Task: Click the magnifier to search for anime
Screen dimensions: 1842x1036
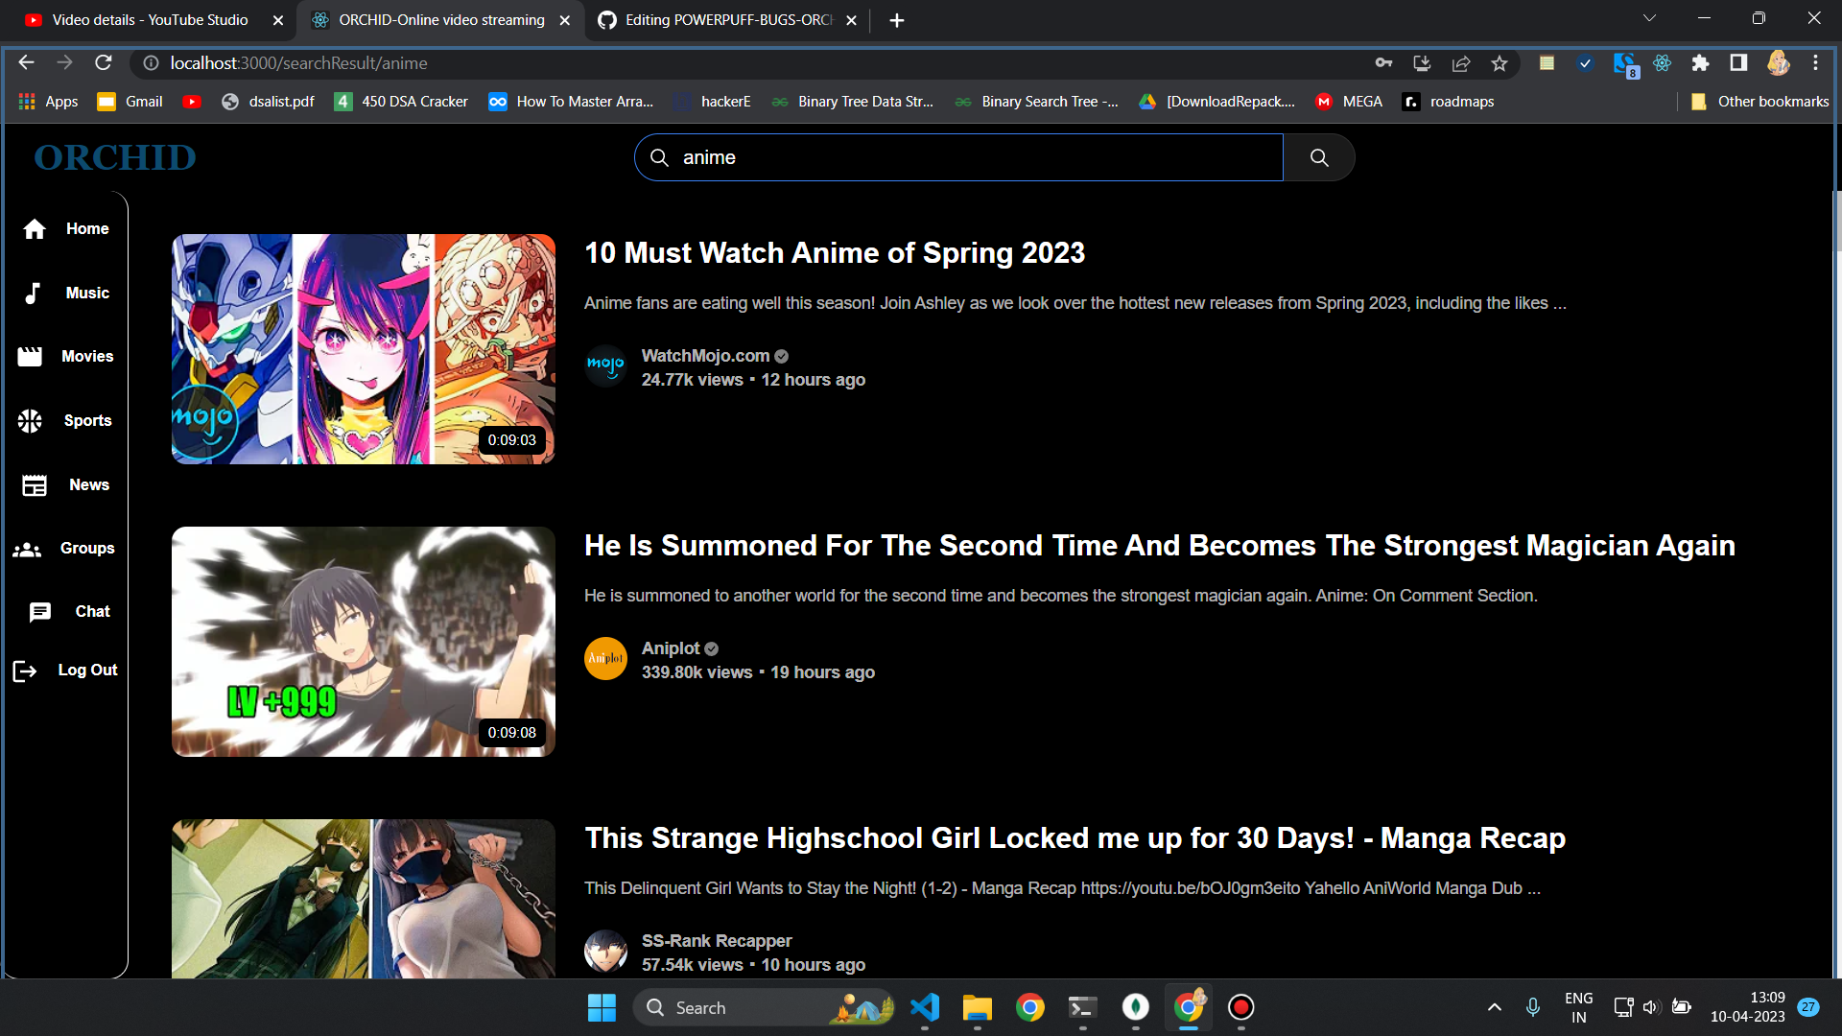Action: pyautogui.click(x=1319, y=157)
